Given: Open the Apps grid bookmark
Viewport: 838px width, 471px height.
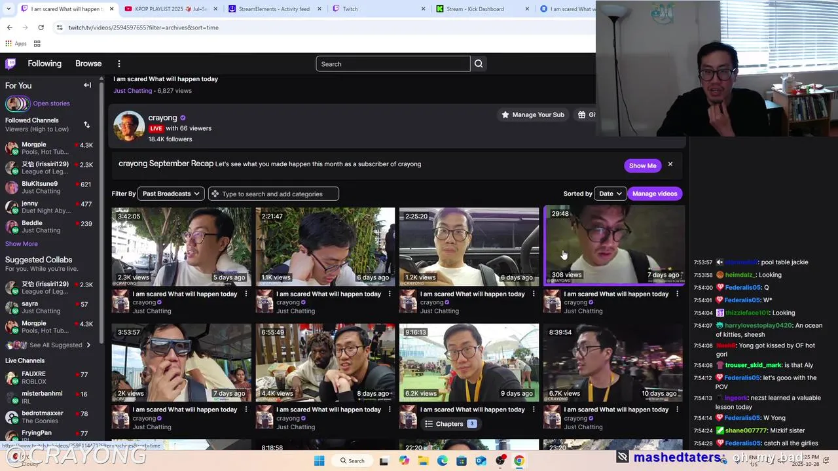Looking at the screenshot, I should [16, 44].
